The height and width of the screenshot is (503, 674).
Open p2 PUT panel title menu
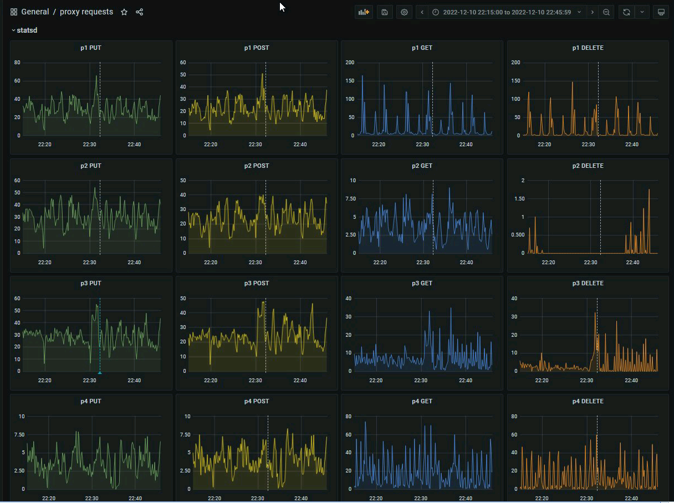tap(91, 166)
